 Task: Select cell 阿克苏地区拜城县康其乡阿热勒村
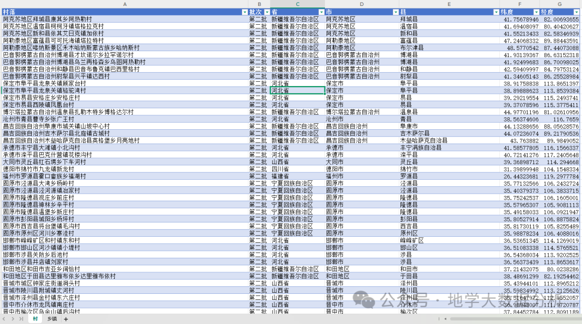pyautogui.click(x=125, y=19)
